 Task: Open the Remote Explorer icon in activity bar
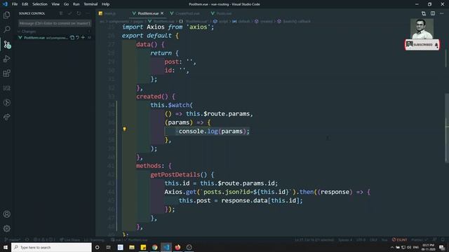(x=6, y=88)
